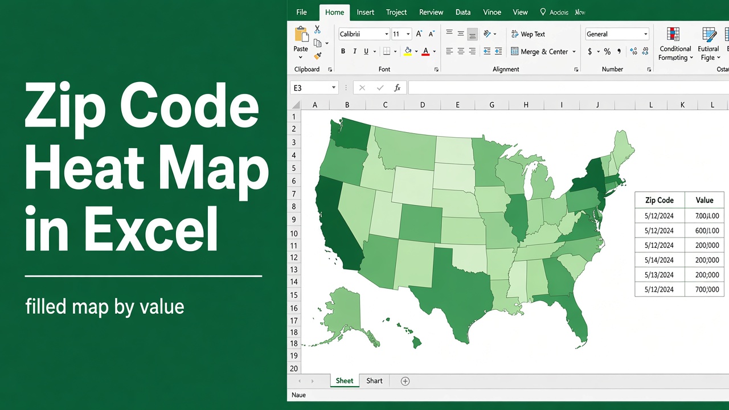
Task: Open Number dialog launcher
Action: coord(649,69)
